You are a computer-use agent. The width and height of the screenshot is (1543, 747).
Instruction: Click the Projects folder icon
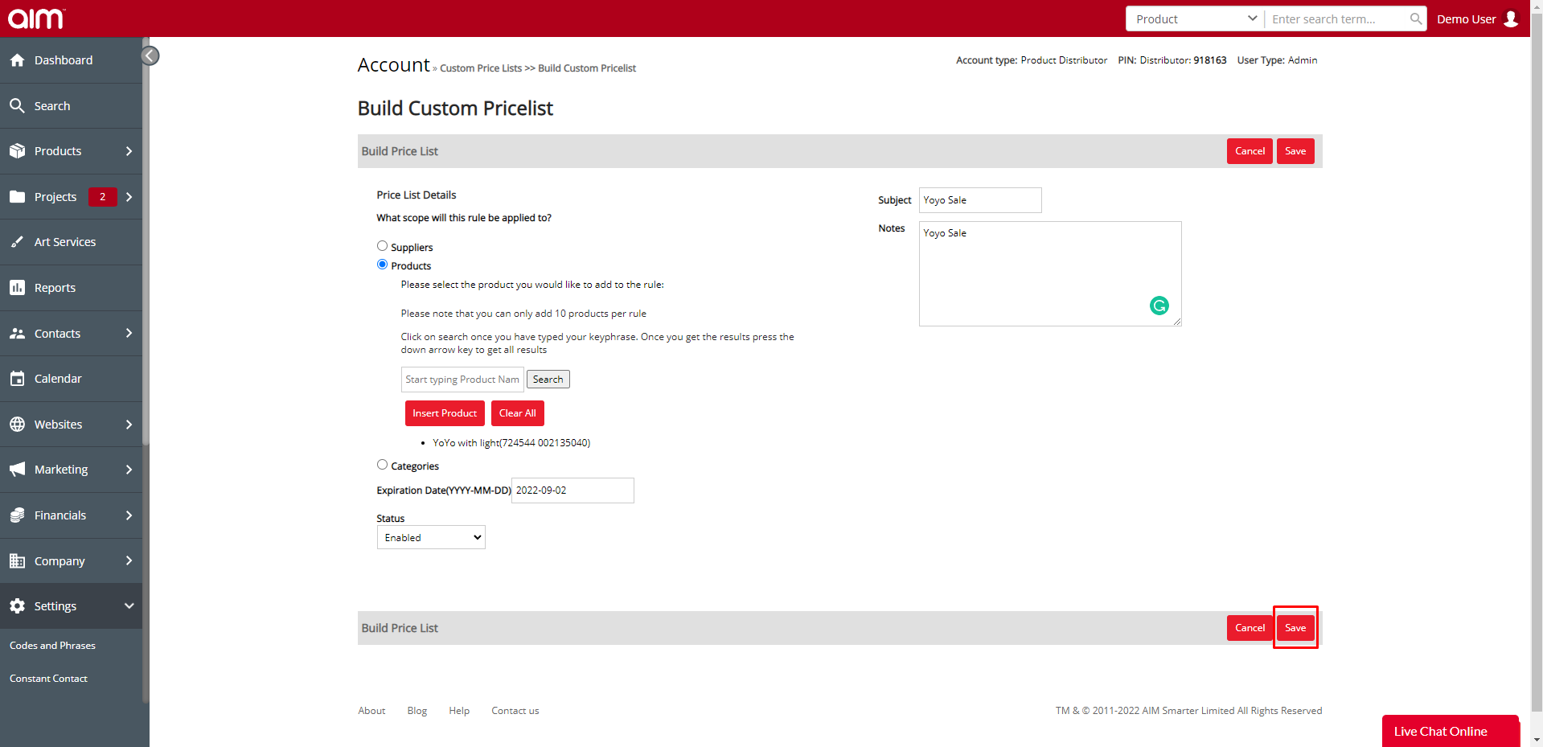tap(17, 197)
